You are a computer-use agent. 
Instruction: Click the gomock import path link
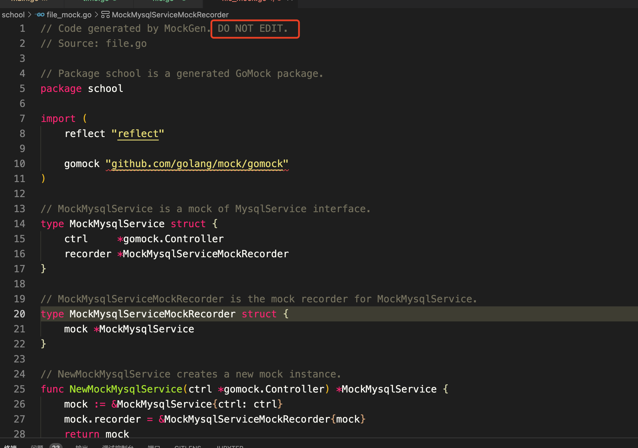click(197, 164)
